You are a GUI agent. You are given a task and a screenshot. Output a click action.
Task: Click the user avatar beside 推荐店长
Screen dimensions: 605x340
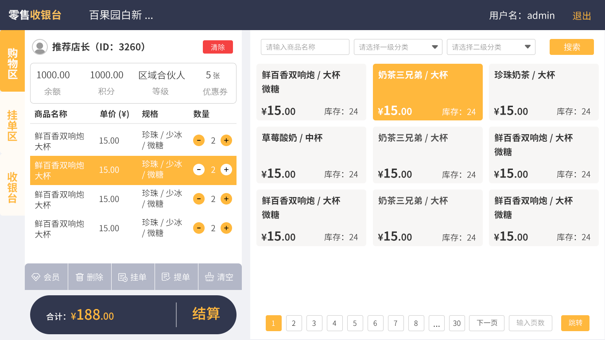40,47
